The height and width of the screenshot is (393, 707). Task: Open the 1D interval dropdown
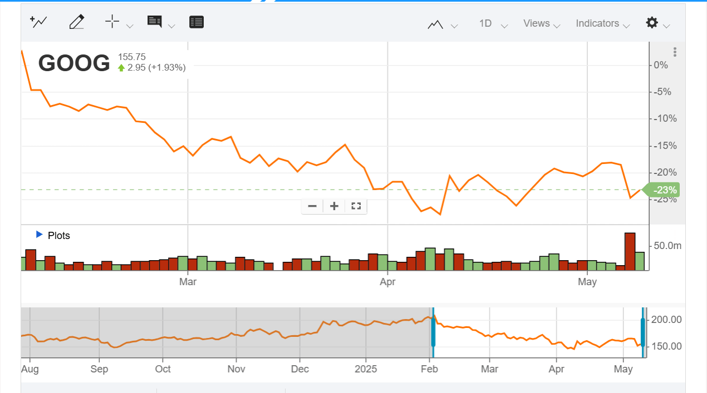click(x=489, y=24)
